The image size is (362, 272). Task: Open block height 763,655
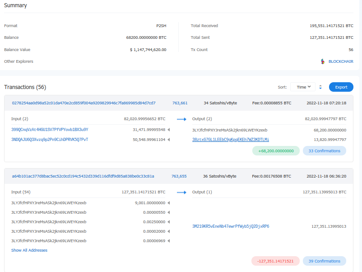[x=179, y=176]
